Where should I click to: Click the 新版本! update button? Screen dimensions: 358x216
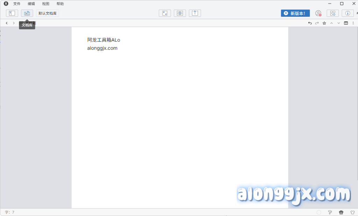point(295,13)
